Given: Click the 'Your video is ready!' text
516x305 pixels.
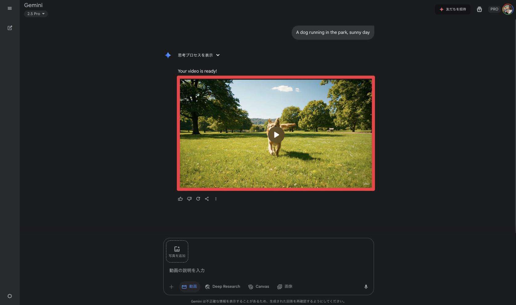Looking at the screenshot, I should pos(197,71).
